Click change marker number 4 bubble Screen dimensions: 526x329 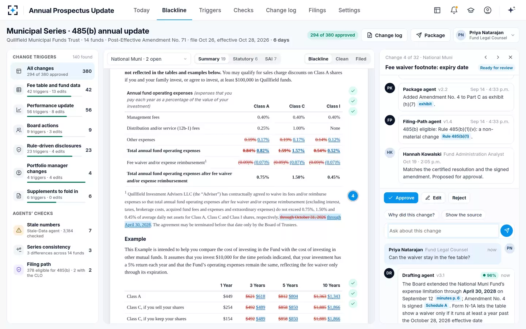pyautogui.click(x=353, y=196)
